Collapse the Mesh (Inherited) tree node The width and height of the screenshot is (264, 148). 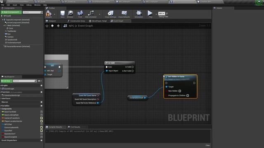click(4, 25)
